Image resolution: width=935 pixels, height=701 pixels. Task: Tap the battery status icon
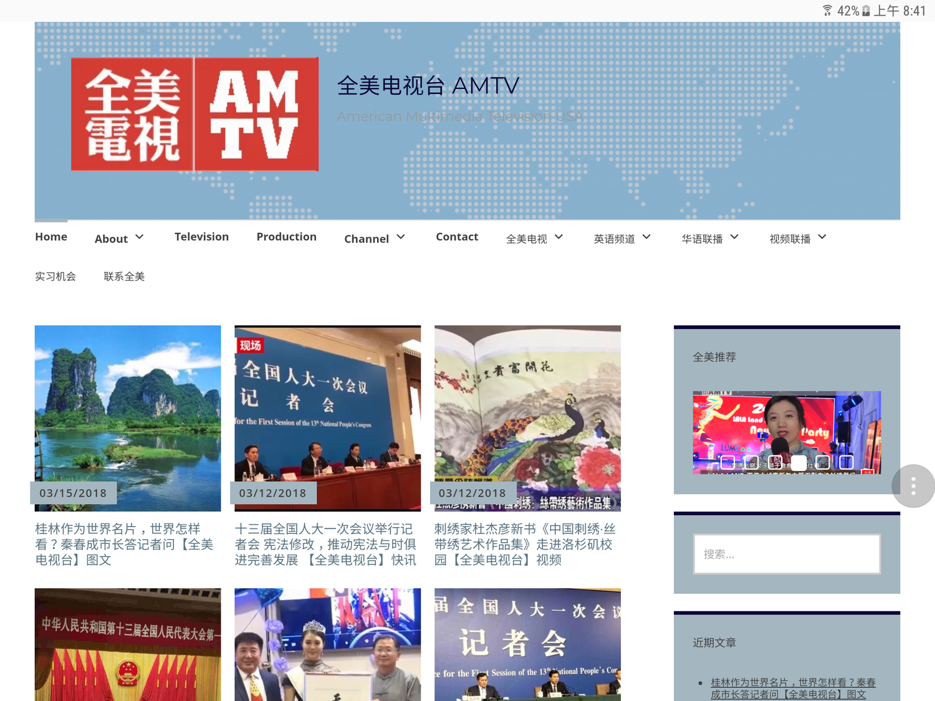[866, 11]
